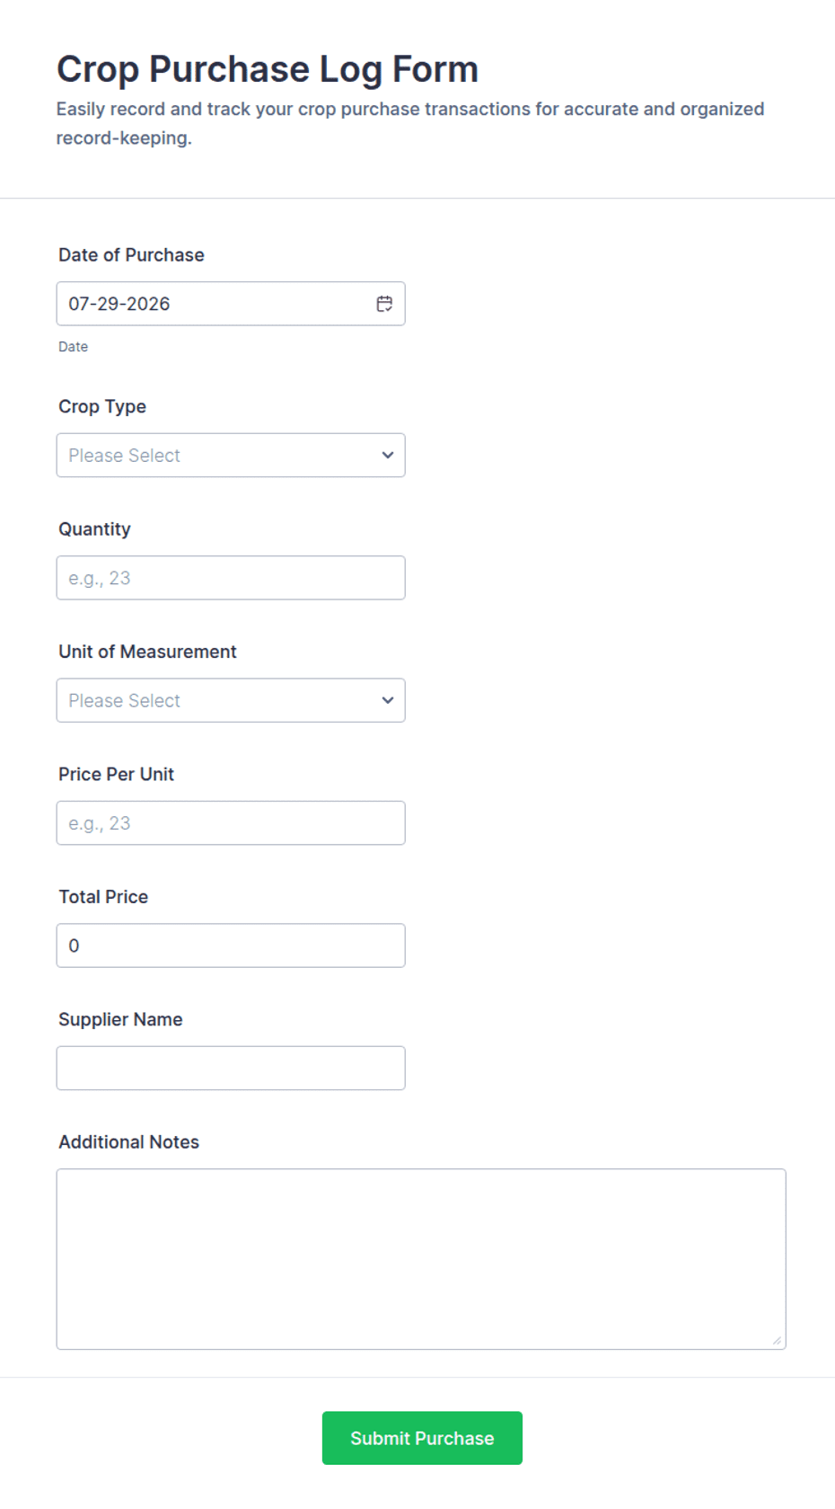Click the Unit of Measurement chevron
835x1509 pixels.
click(388, 700)
